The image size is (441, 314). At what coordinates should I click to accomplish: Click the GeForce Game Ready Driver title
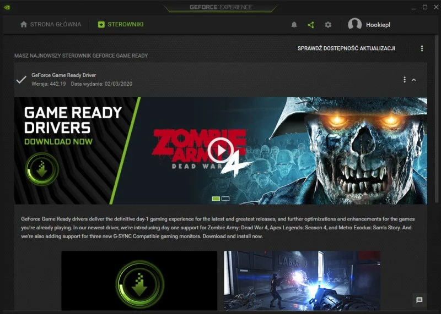click(x=63, y=75)
